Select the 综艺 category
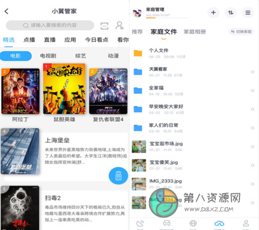 click(81, 56)
